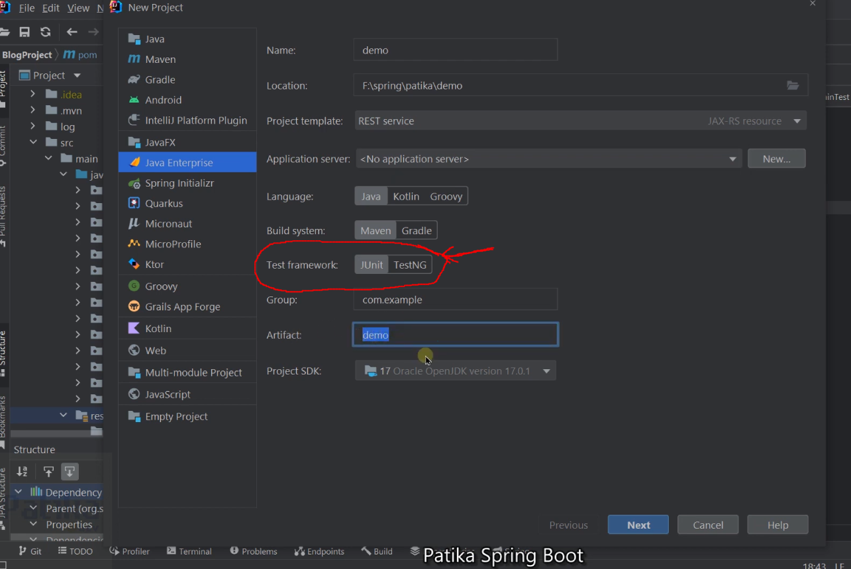Click the Artifact input field
Viewport: 851px width, 569px height.
[456, 335]
